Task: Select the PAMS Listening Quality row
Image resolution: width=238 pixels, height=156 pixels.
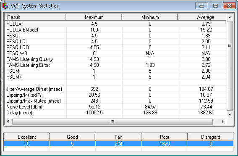Action: [x=115, y=59]
